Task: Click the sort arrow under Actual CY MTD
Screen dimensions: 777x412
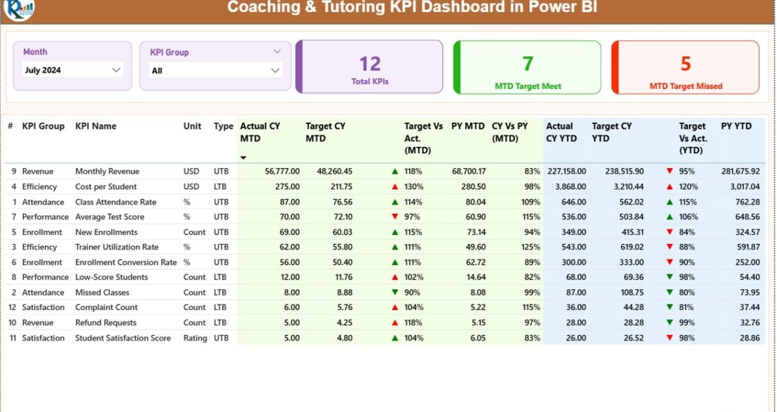Action: pos(243,157)
